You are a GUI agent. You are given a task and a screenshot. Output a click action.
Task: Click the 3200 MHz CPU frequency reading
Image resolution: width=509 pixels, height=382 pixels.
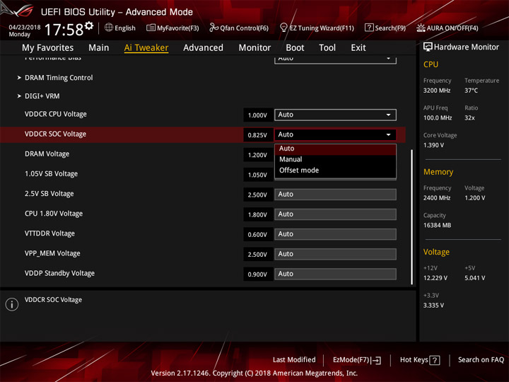click(x=437, y=91)
